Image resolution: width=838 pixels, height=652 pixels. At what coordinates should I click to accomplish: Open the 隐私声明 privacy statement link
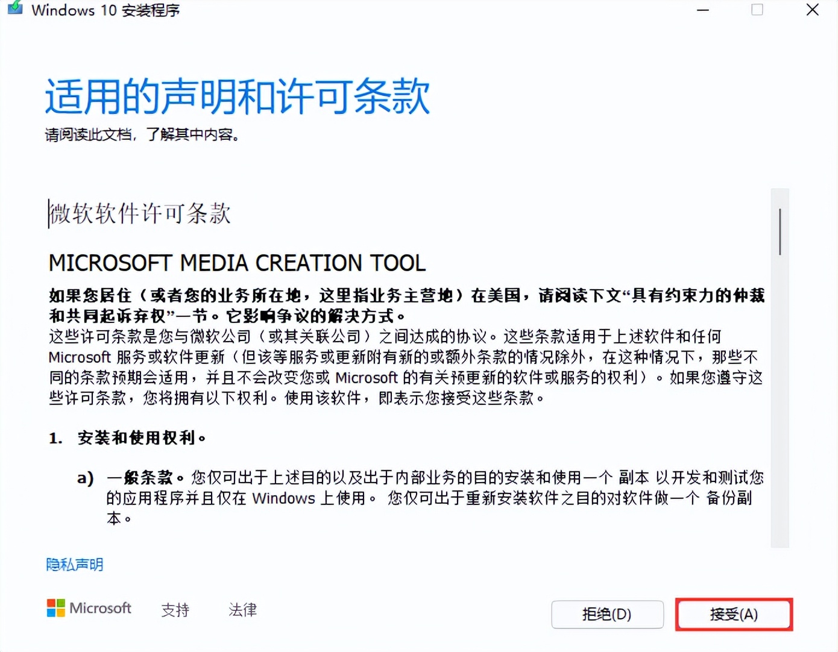coord(74,565)
